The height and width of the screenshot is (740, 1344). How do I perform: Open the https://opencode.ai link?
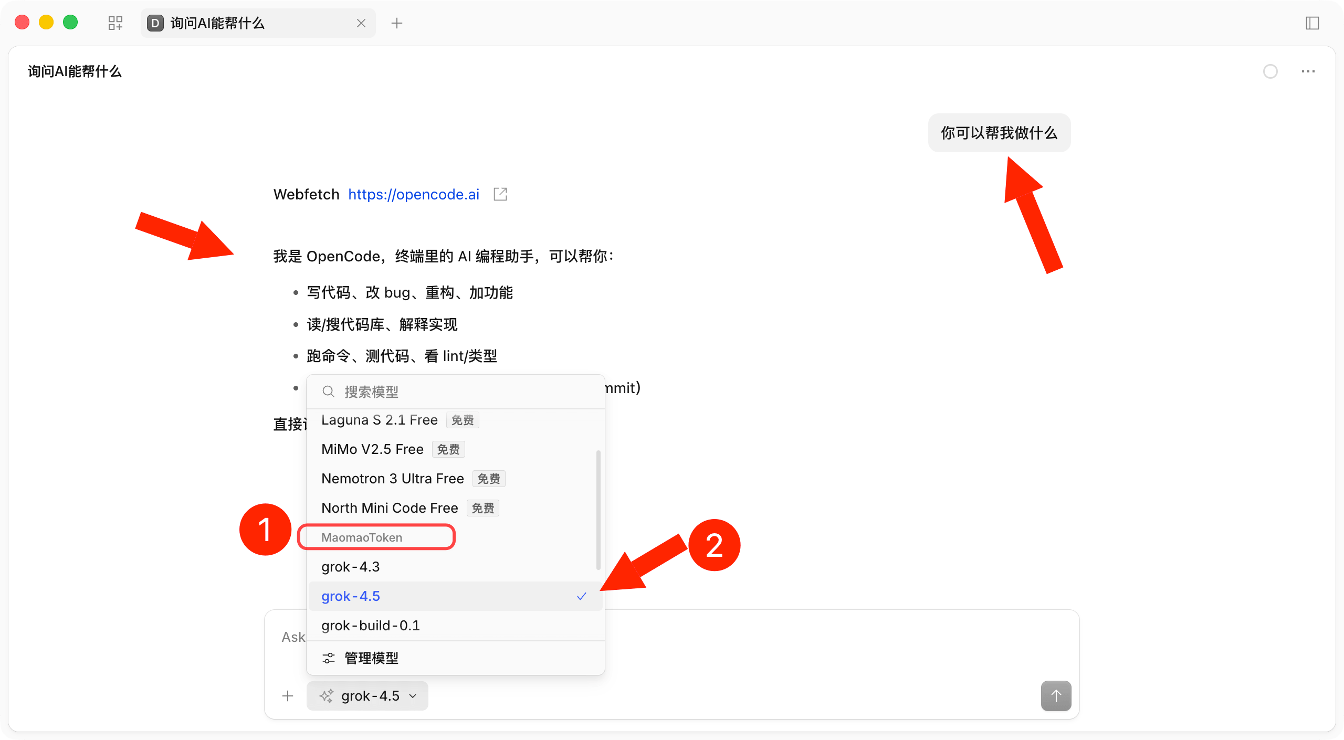coord(414,194)
